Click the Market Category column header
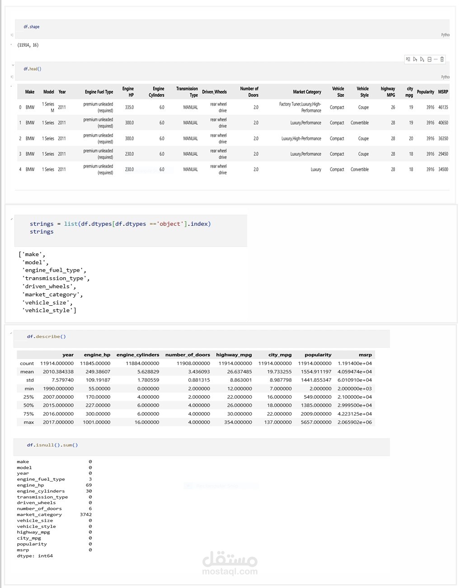This screenshot has width=460, height=588. click(307, 92)
